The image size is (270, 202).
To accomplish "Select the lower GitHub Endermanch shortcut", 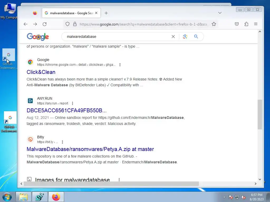I will [x=9, y=122].
